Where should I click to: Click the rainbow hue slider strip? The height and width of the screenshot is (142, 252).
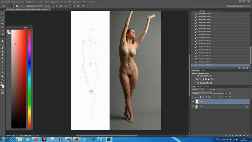pyautogui.click(x=30, y=79)
